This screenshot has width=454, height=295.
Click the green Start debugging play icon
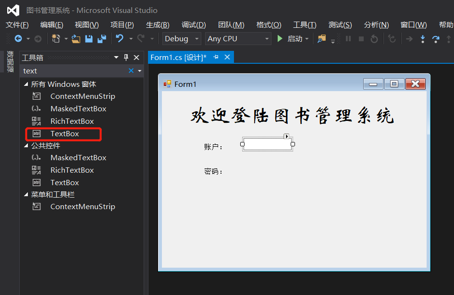click(x=280, y=38)
